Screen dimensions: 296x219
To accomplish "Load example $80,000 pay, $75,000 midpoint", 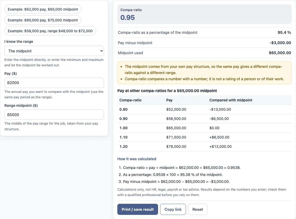I will tap(43, 20).
